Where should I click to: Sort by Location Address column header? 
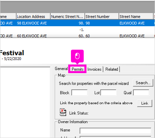(x=33, y=17)
